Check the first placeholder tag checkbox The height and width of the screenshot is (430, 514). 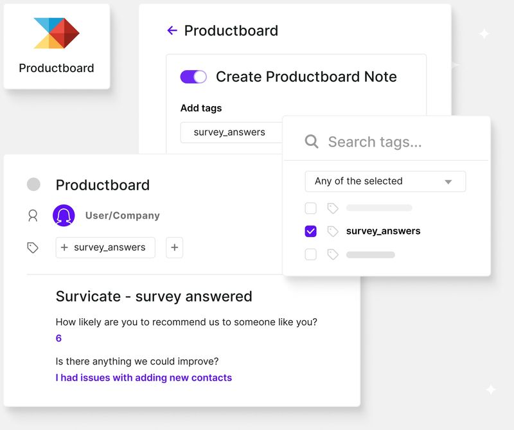(310, 208)
